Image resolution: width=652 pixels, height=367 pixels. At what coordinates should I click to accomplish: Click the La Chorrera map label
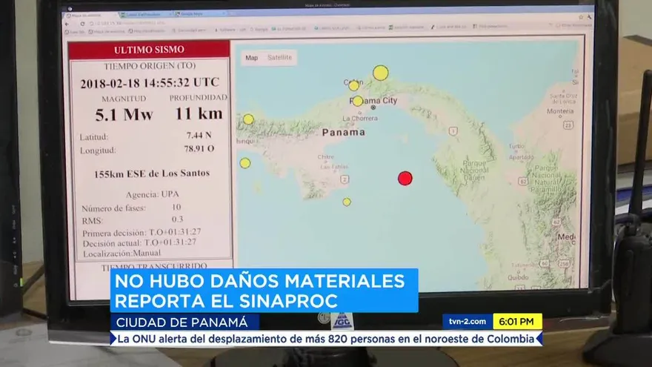coord(360,118)
